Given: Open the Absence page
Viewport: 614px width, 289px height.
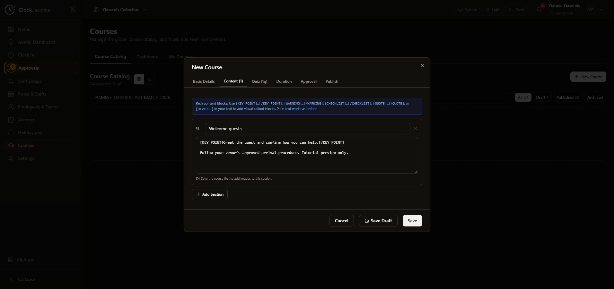Looking at the screenshot, I should tap(41, 120).
